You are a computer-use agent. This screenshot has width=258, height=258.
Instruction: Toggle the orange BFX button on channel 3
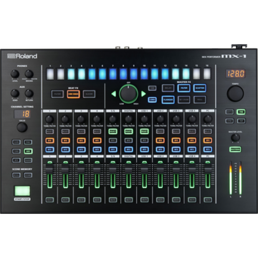point(81,140)
